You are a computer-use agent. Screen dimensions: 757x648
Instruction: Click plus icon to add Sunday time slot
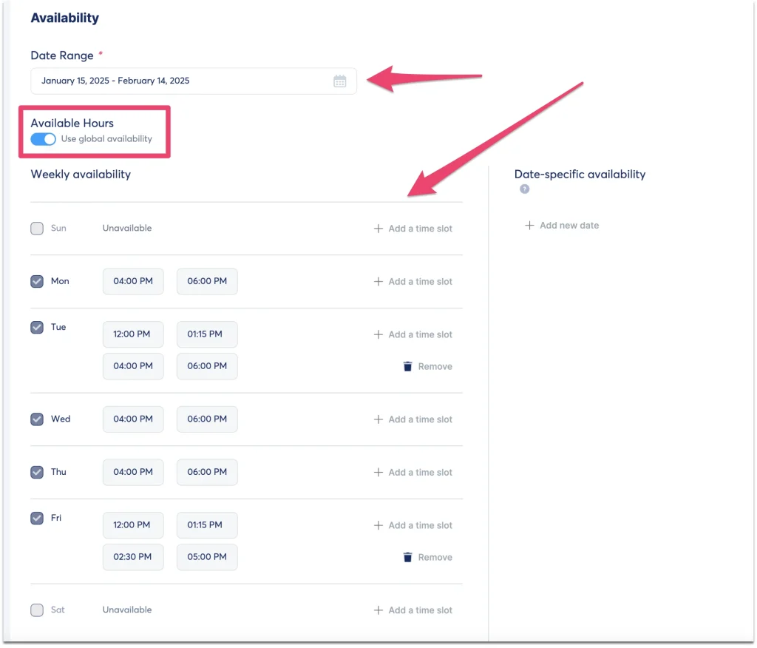[x=378, y=229]
